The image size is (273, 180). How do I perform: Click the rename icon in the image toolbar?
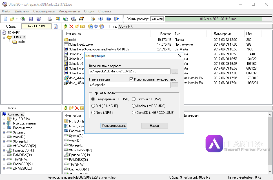pyautogui.click(x=82, y=26)
